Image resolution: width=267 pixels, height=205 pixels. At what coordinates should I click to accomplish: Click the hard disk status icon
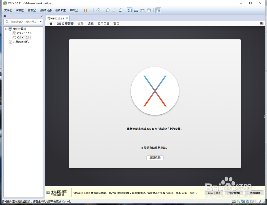(234, 202)
